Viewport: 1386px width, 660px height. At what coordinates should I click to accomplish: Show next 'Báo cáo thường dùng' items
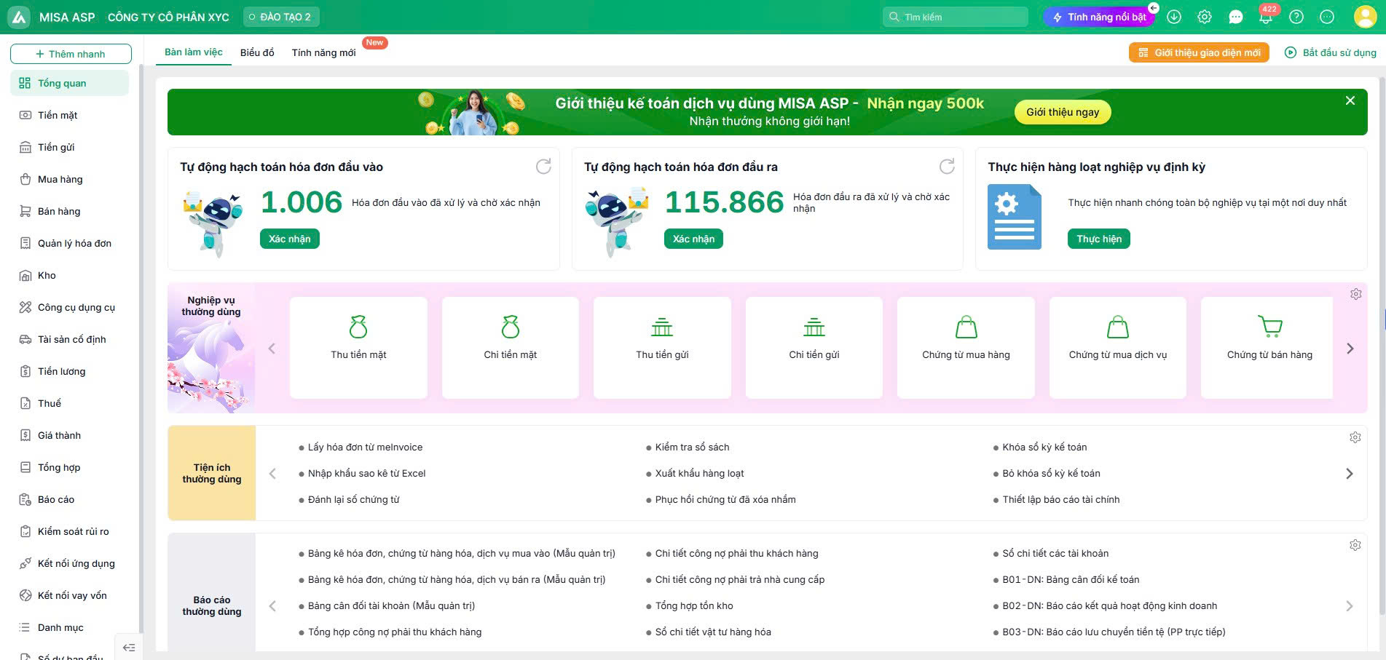pos(1349,606)
